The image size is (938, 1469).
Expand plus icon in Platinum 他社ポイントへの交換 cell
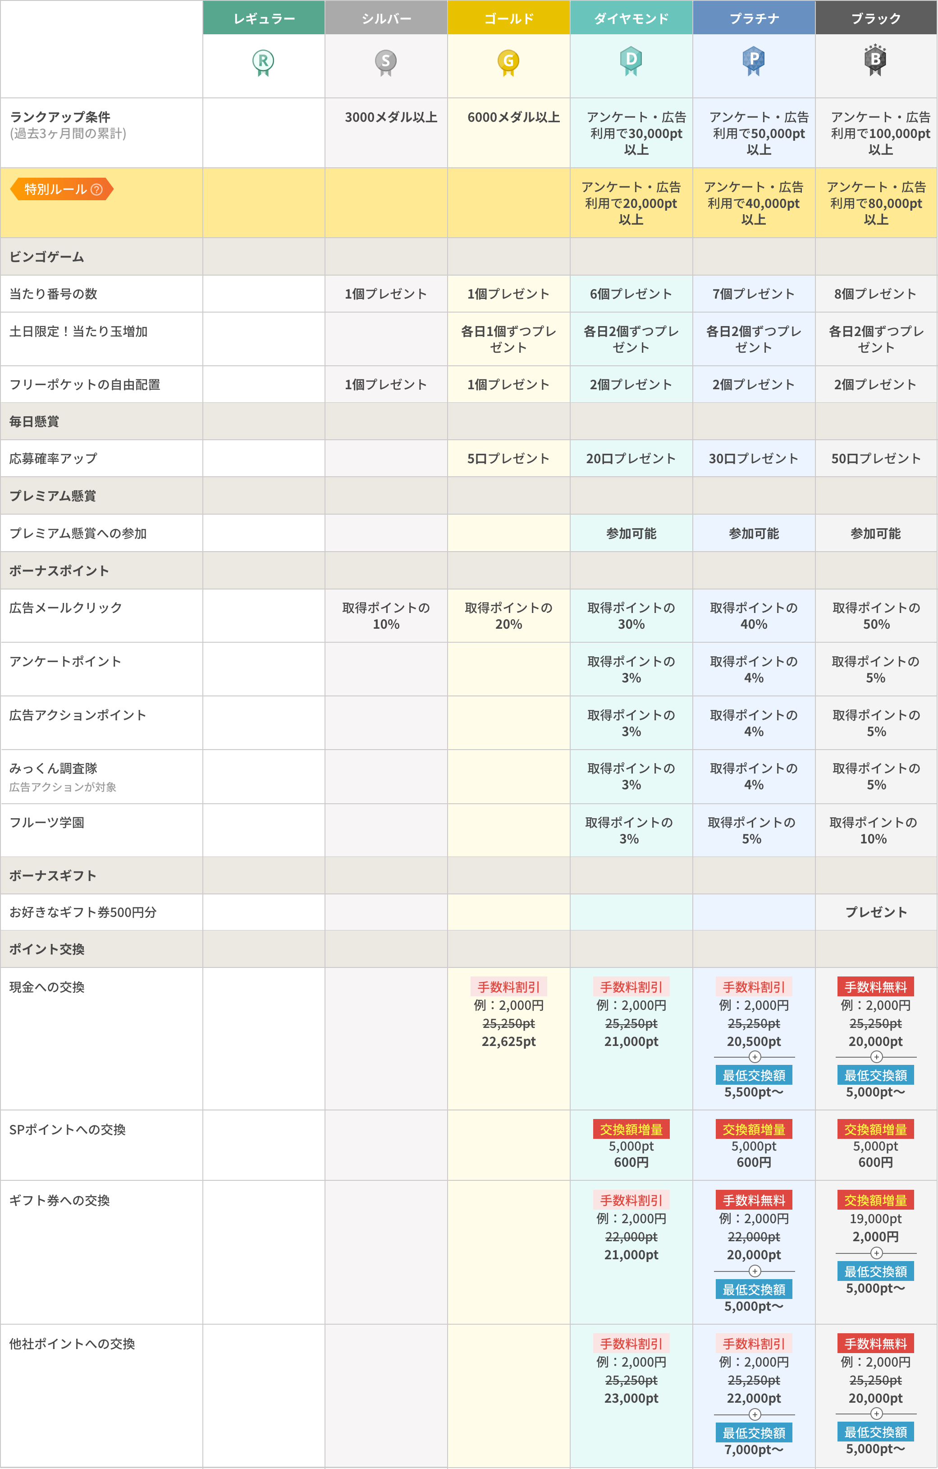(755, 1414)
